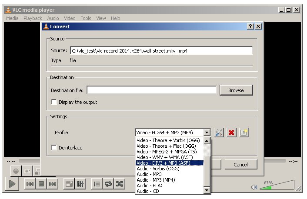Open the edit profile wrench icon
The height and width of the screenshot is (199, 307).
point(219,133)
